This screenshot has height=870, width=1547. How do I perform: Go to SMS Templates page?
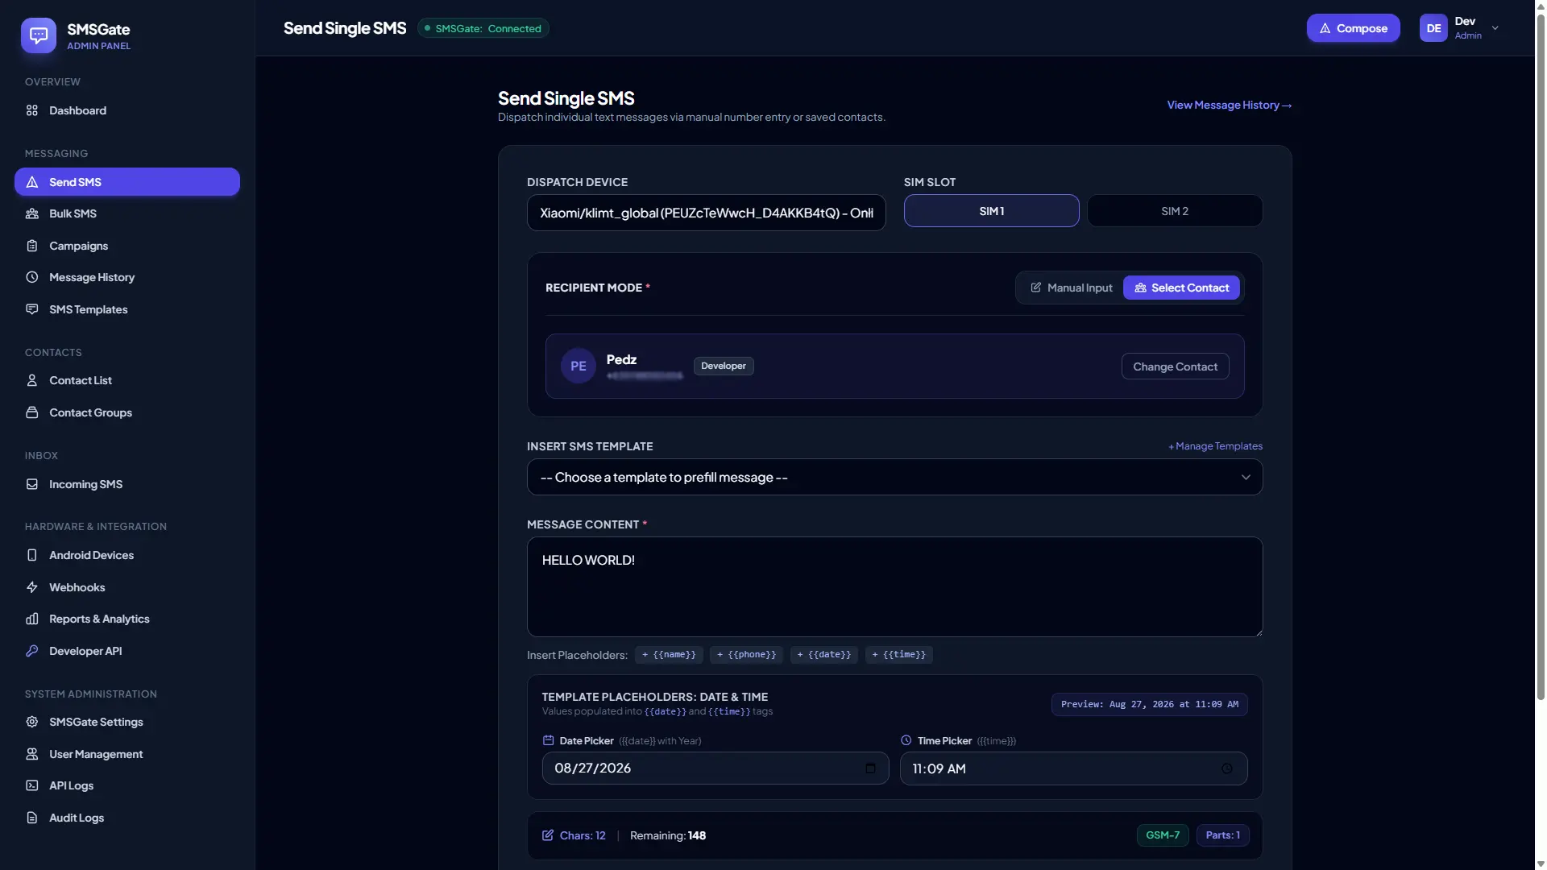(x=127, y=309)
